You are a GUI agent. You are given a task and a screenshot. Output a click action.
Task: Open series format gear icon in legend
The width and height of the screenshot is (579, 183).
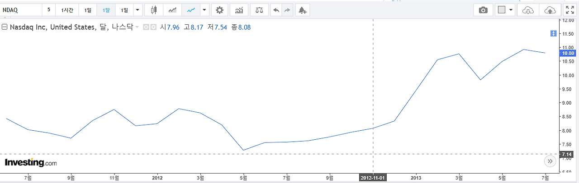point(153,27)
